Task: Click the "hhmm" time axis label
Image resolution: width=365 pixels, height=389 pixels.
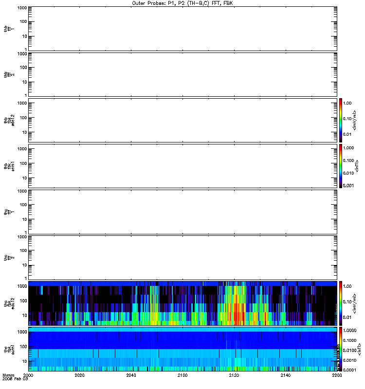Action: tap(8, 375)
